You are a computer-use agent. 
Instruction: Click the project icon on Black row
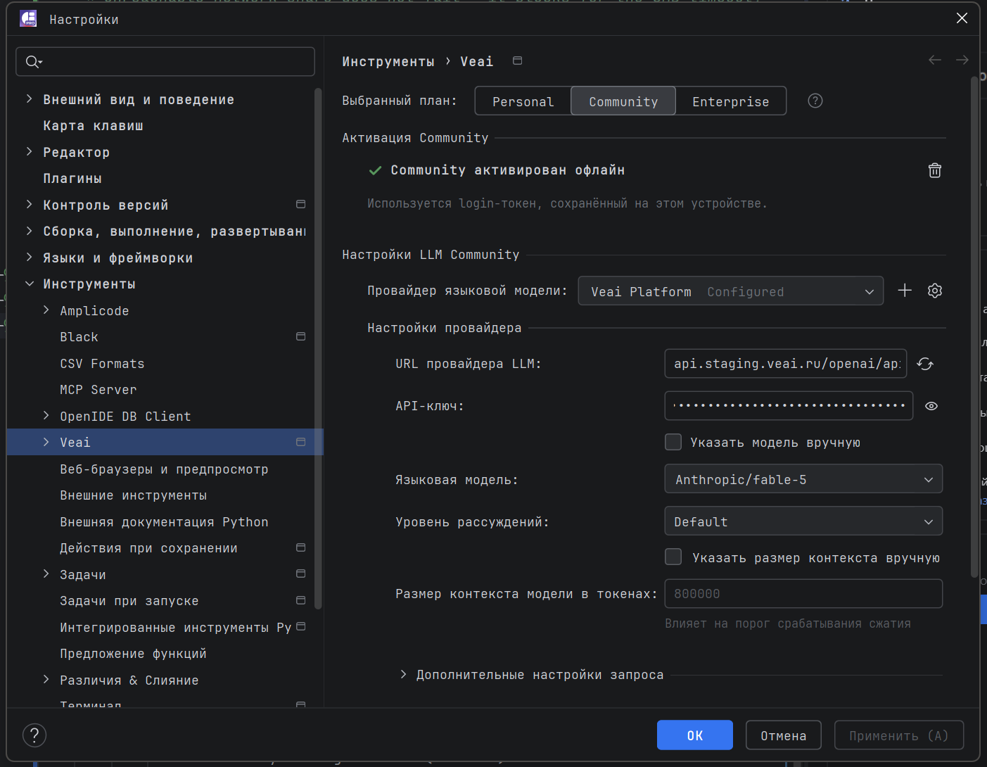point(300,336)
